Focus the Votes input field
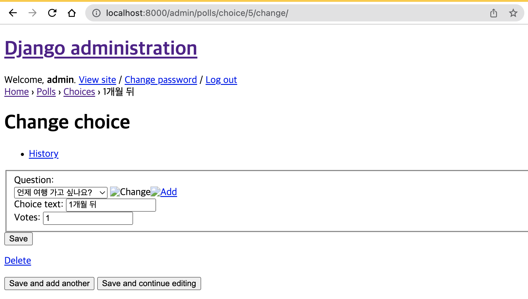 coord(88,218)
